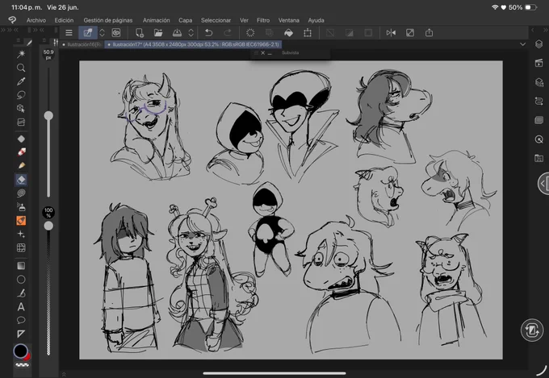Select the Layer move tool

21,122
